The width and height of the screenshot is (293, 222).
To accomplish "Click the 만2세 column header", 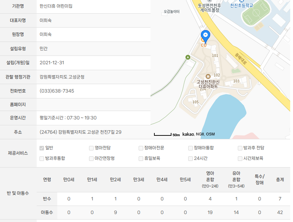I will click(x=115, y=180).
